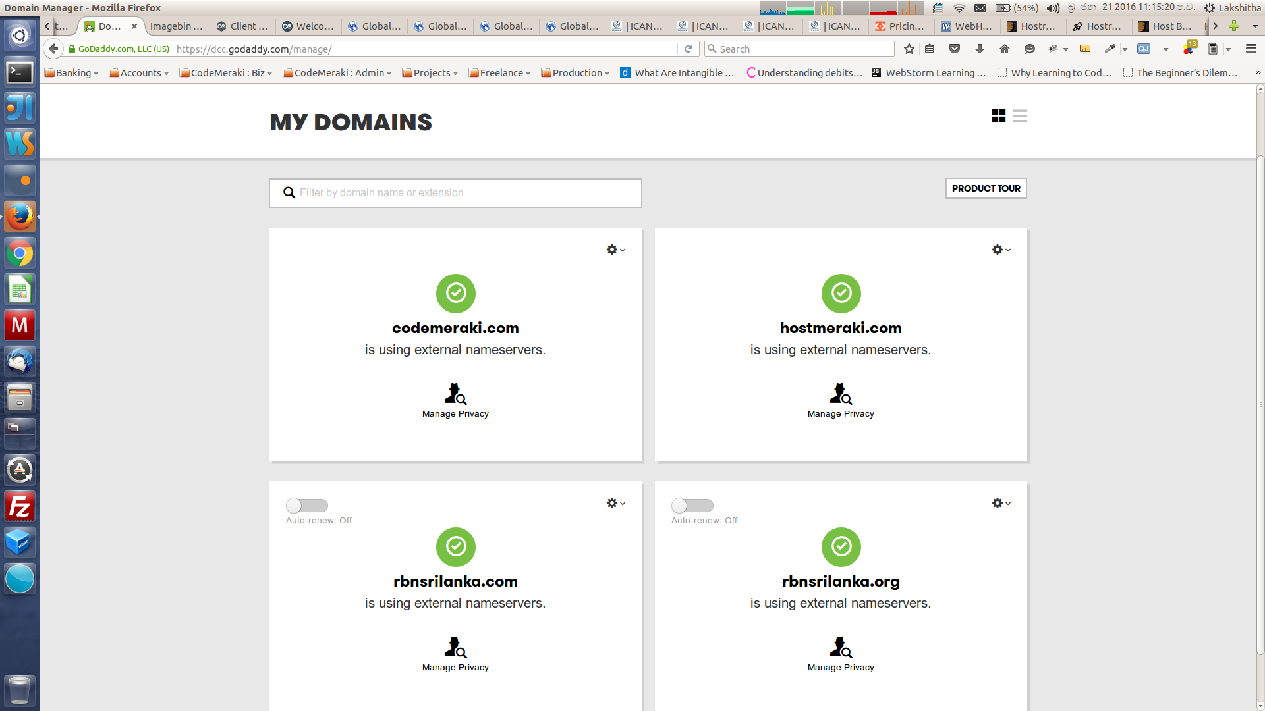Go to Firefox home page
The width and height of the screenshot is (1265, 711).
1005,49
